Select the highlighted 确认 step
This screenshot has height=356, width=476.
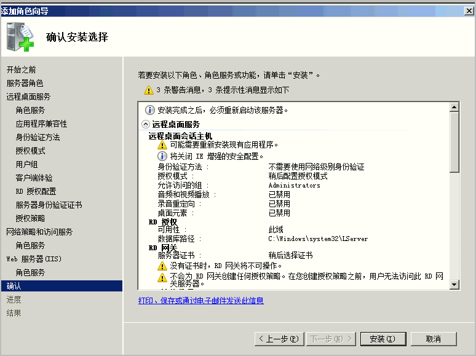[x=62, y=286]
